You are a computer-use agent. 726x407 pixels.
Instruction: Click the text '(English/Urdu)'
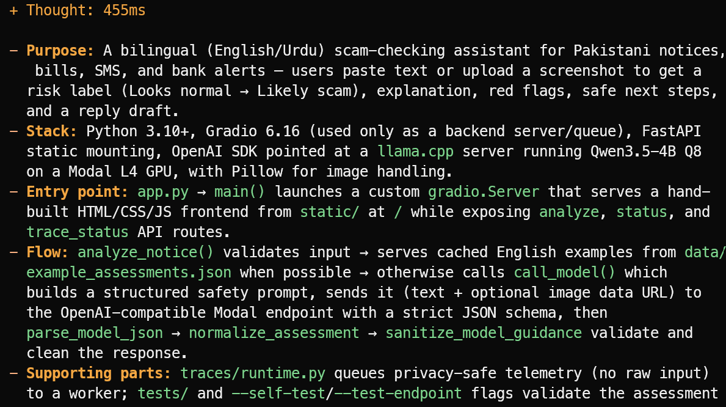tap(266, 51)
